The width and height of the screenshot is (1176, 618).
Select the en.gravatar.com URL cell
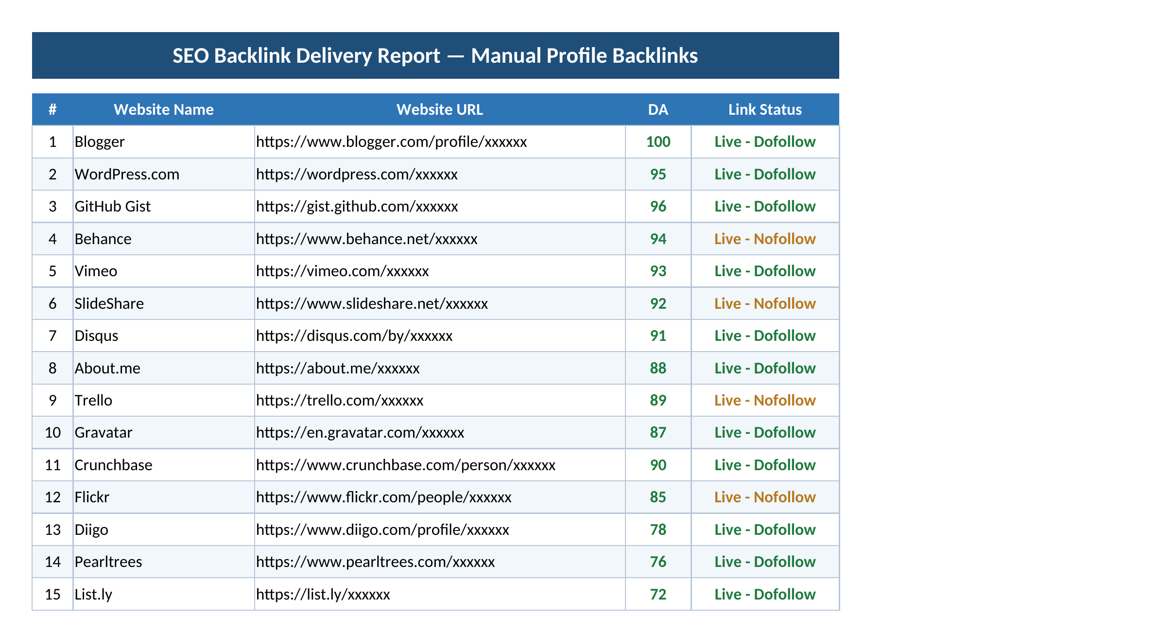[x=440, y=432]
